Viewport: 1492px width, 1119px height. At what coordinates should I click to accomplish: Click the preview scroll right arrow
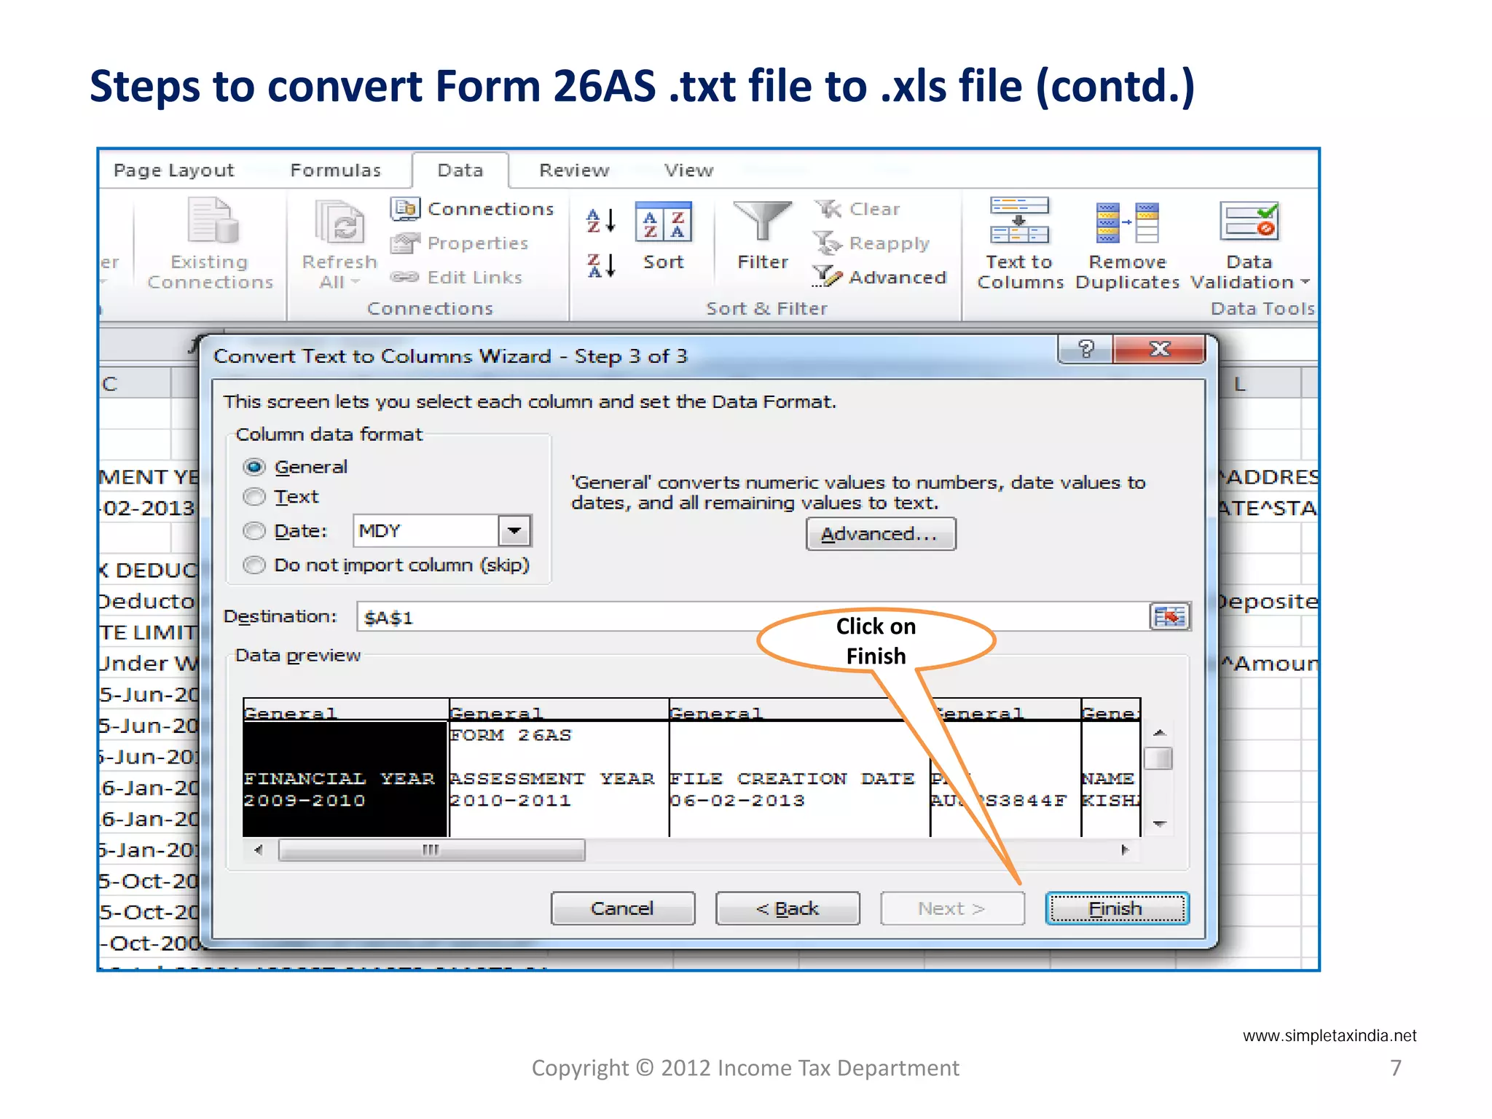[x=1126, y=849]
